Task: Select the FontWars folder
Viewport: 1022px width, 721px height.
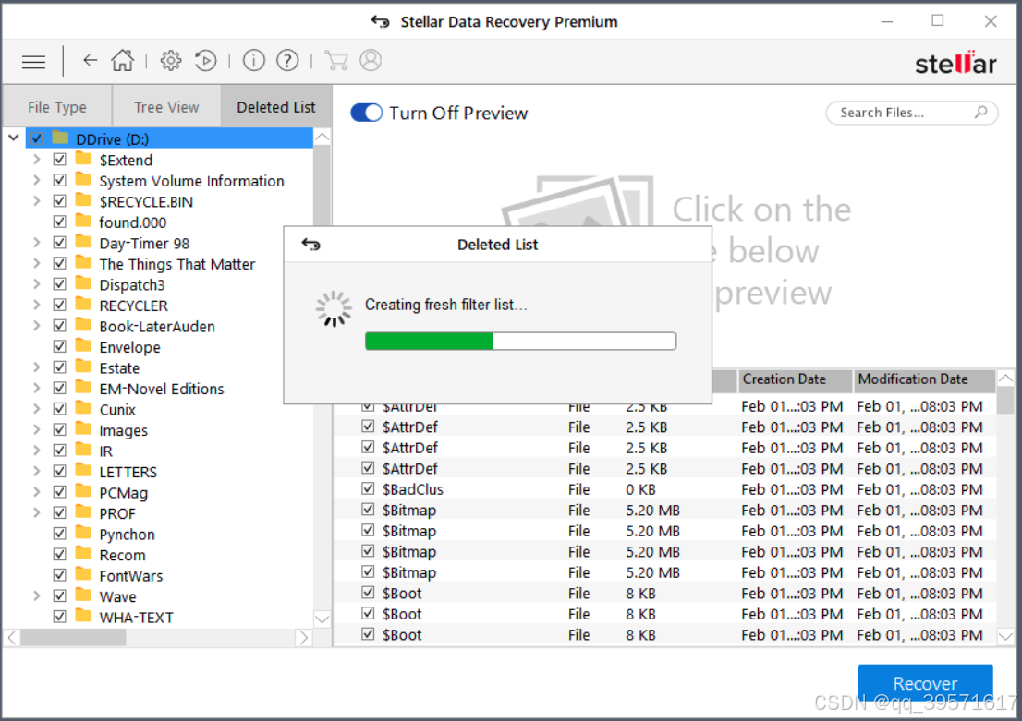Action: click(x=131, y=576)
